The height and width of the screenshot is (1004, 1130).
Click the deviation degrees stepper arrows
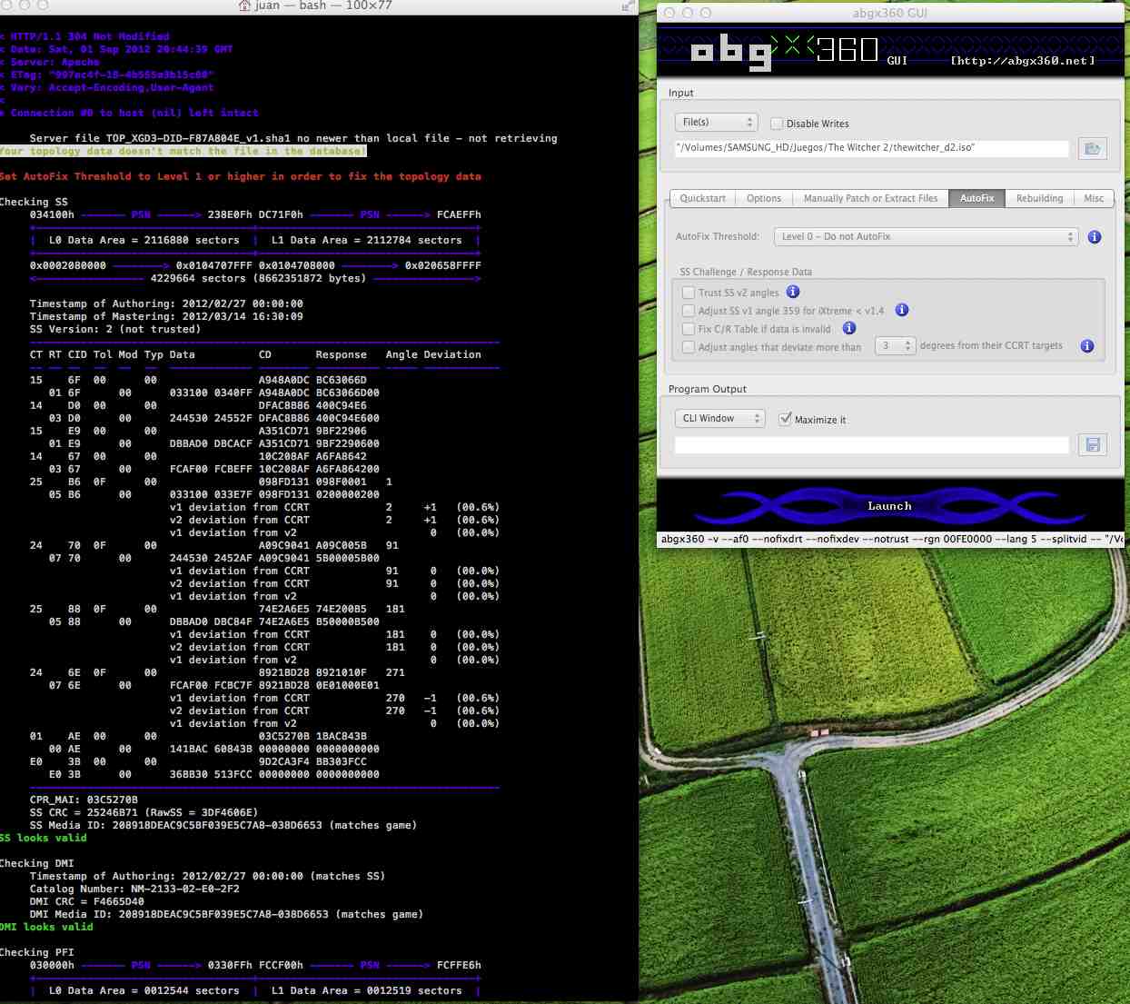[x=907, y=346]
